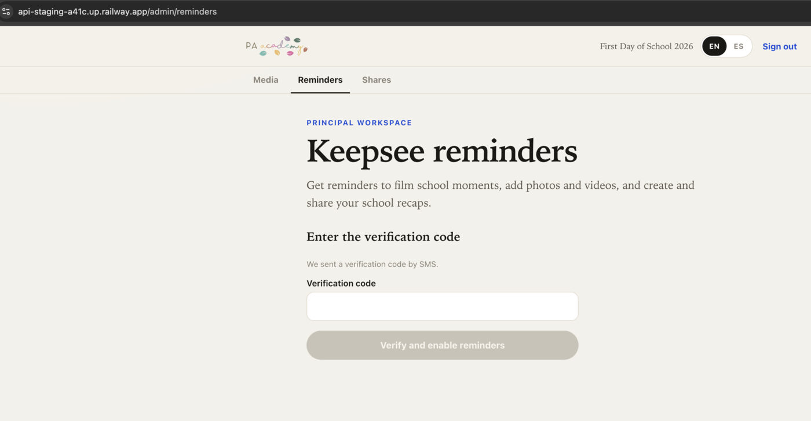Open the site information icon in address bar
Viewport: 811px width, 421px height.
coord(6,12)
